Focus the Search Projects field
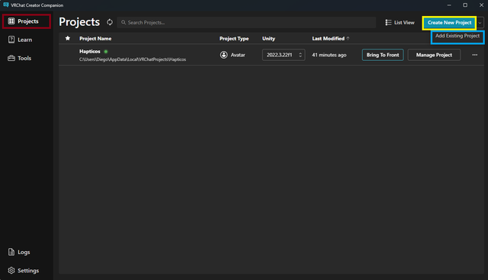The image size is (488, 280). (246, 22)
